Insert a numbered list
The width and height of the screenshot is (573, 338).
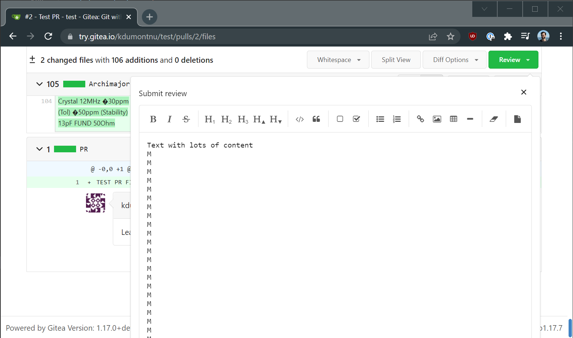(x=397, y=119)
